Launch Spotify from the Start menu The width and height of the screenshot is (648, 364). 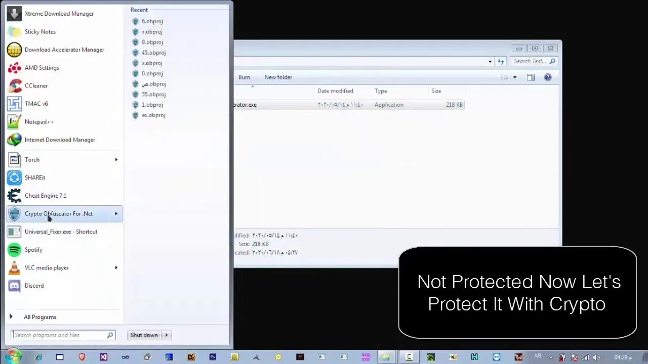(64, 250)
